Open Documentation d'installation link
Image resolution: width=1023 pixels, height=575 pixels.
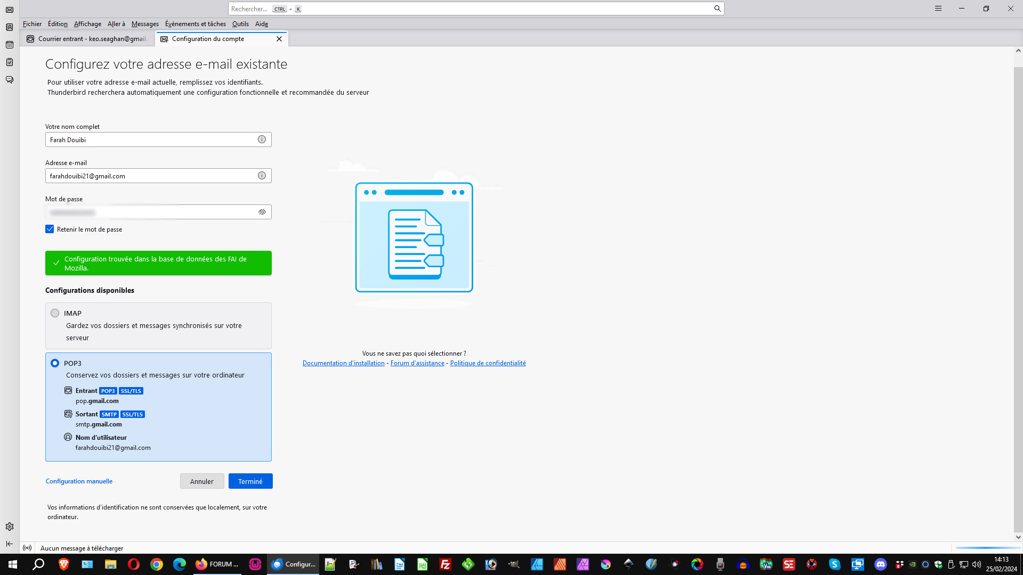[x=344, y=363]
